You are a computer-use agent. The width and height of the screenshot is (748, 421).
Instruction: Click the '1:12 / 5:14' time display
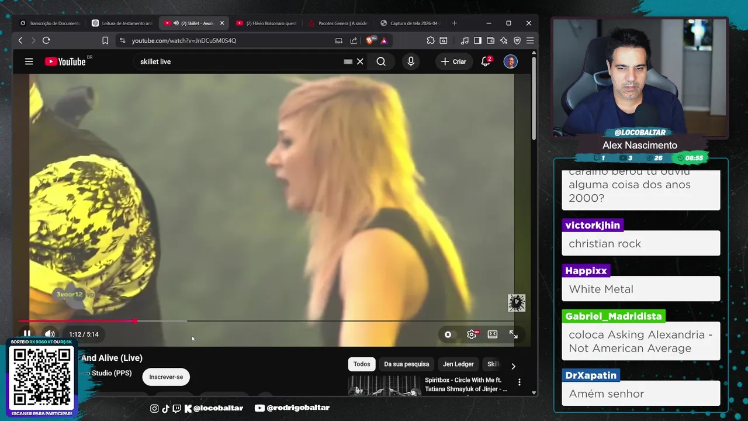(x=84, y=334)
